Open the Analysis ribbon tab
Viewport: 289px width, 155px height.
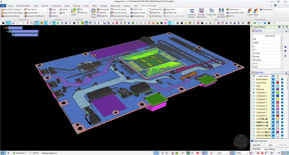127,6
